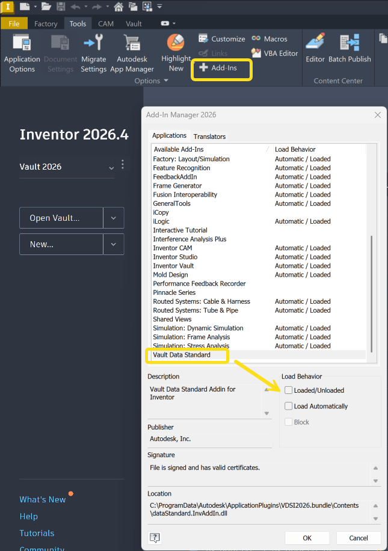Open the Content Center Editor
The image size is (388, 551).
click(315, 49)
